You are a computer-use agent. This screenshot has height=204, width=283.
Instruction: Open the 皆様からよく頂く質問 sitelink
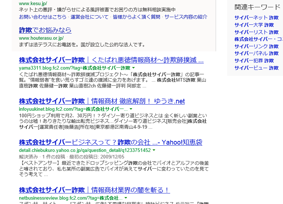(137, 17)
